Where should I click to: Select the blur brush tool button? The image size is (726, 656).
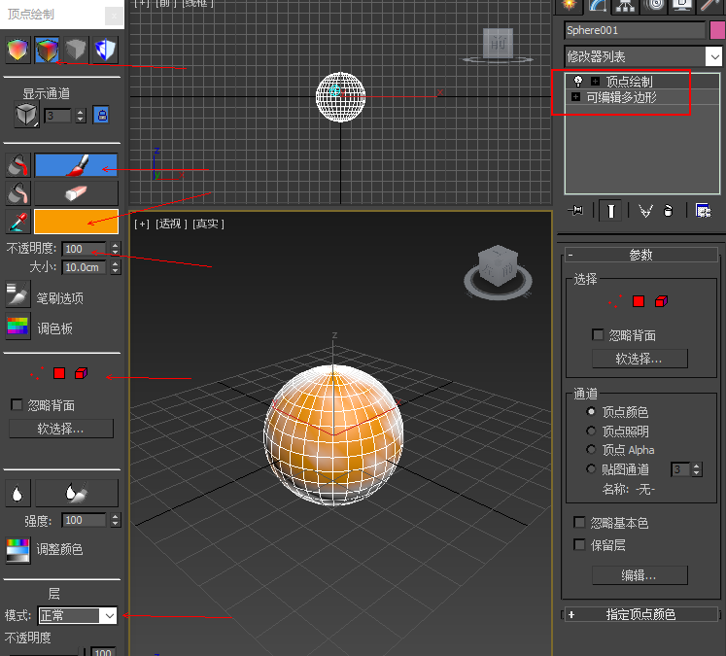tap(77, 494)
